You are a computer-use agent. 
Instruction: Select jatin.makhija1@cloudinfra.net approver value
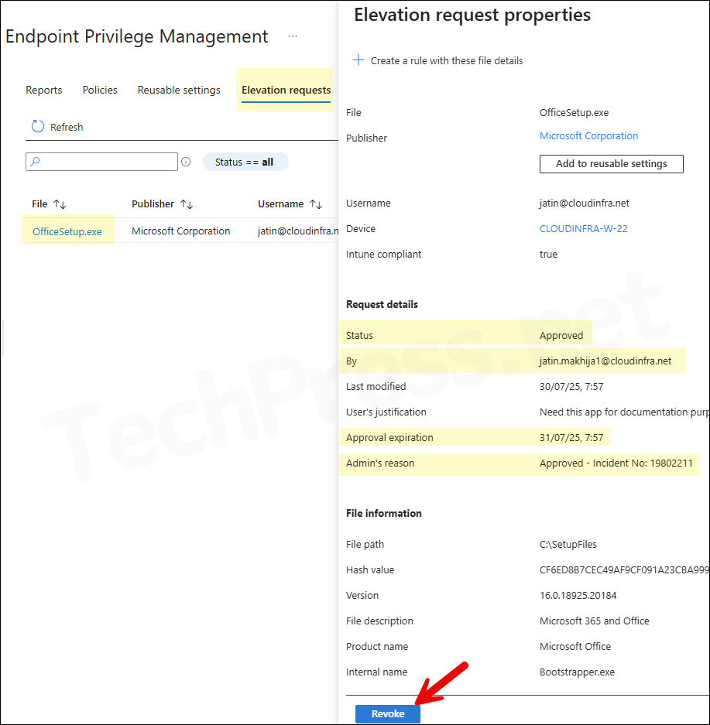pos(605,361)
